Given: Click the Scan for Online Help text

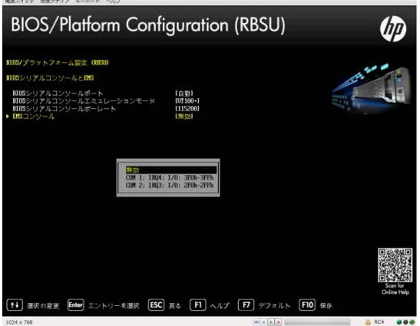Looking at the screenshot, I should [x=395, y=288].
